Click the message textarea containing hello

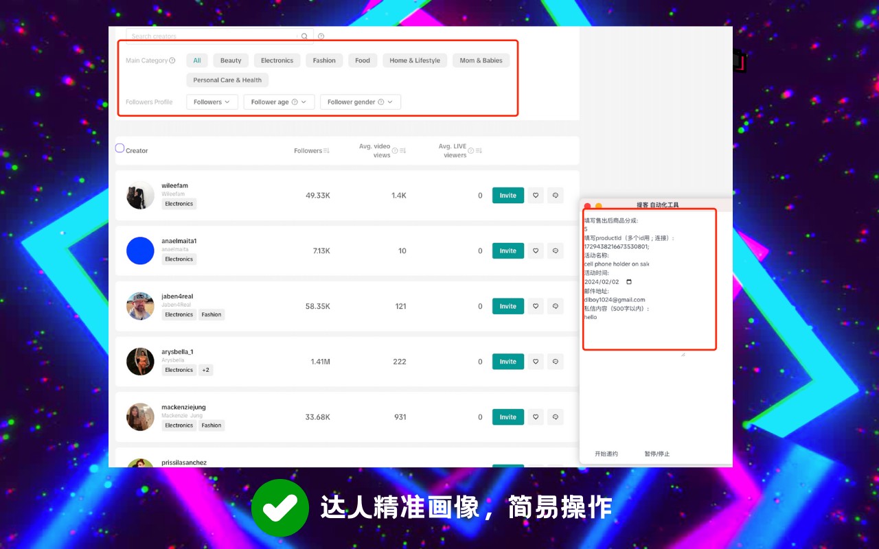633,334
